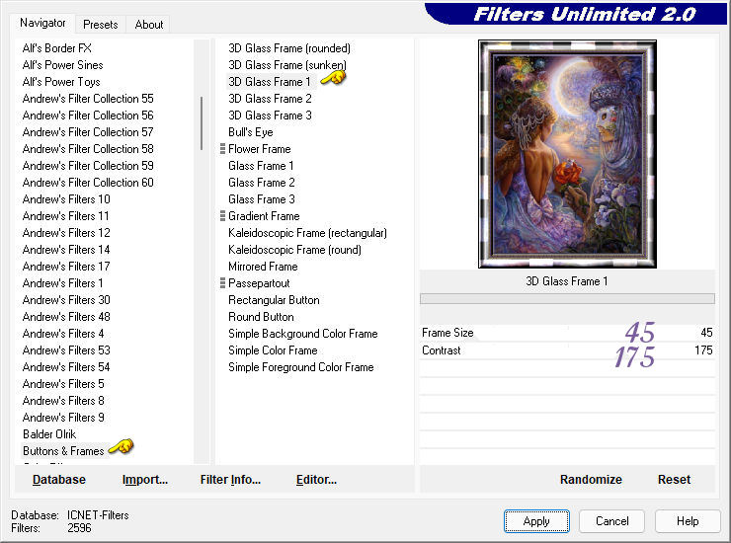Switch to the Presets tab
The height and width of the screenshot is (543, 731).
click(x=100, y=25)
